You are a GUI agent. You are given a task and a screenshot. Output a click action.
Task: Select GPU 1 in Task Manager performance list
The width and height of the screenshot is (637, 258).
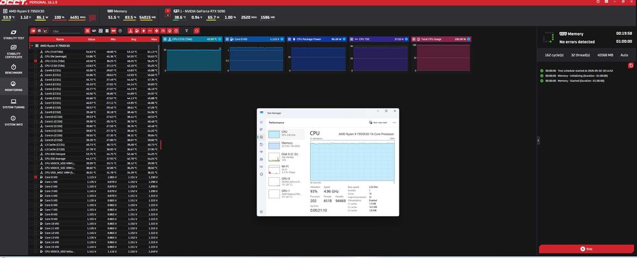pos(286,193)
